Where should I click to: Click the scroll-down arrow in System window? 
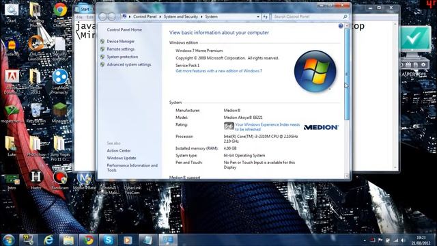(347, 176)
